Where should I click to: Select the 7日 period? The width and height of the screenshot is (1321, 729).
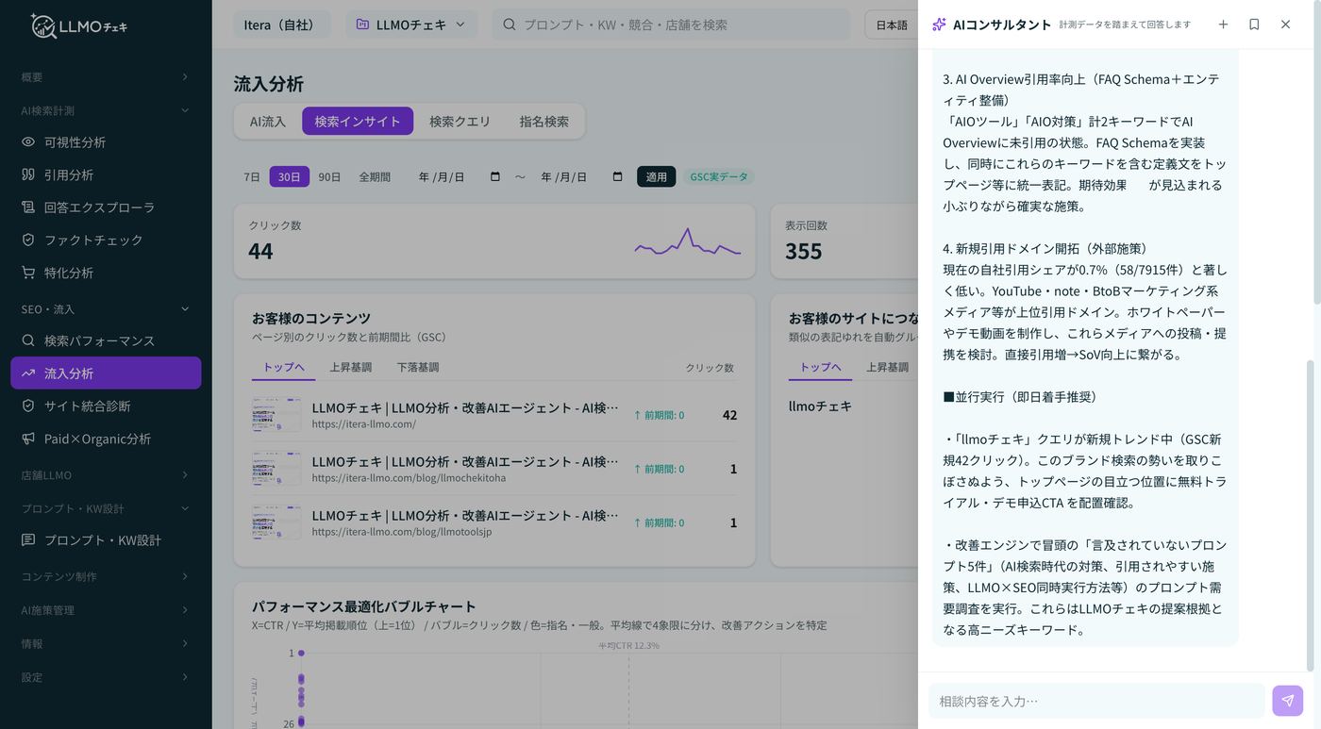(x=252, y=176)
